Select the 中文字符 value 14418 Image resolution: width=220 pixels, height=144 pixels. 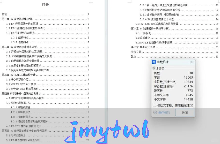point(188,99)
